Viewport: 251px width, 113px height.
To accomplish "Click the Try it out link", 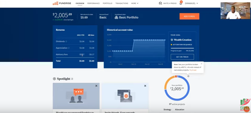I will (193, 70).
